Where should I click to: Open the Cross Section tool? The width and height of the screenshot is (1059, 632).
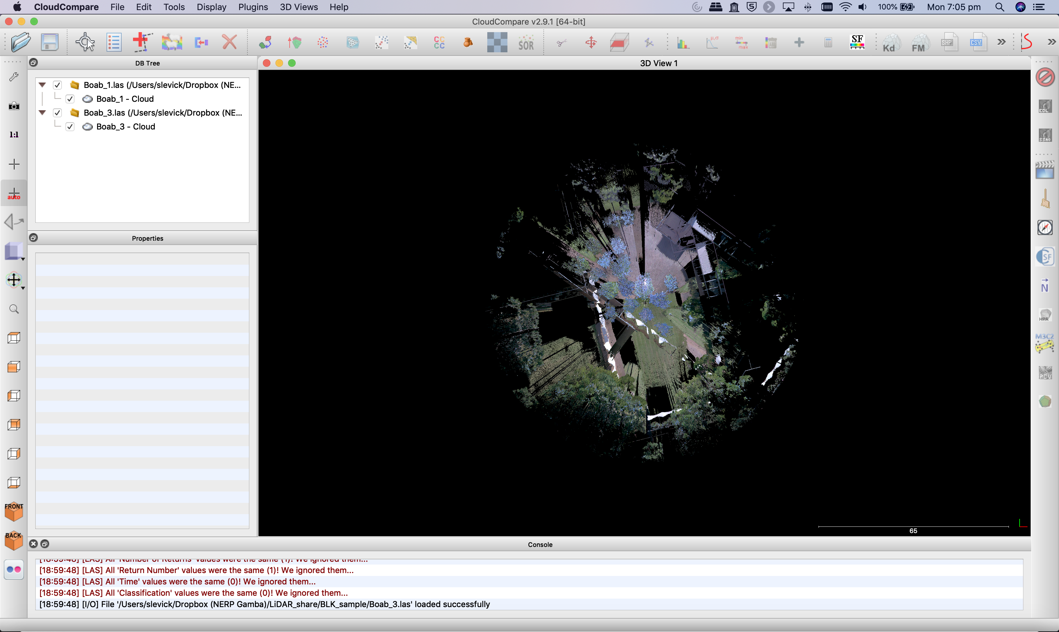pos(619,42)
